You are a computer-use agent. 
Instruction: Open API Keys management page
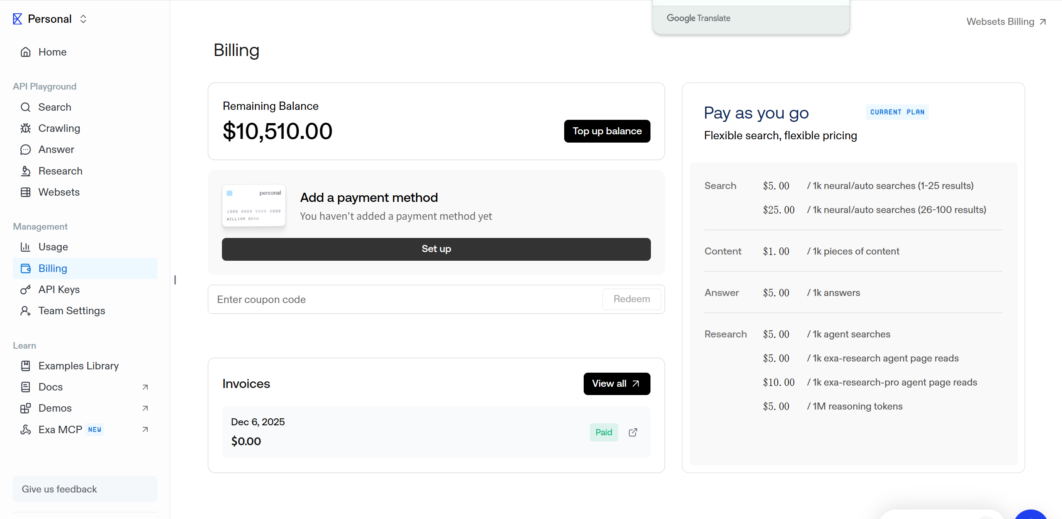point(85,290)
